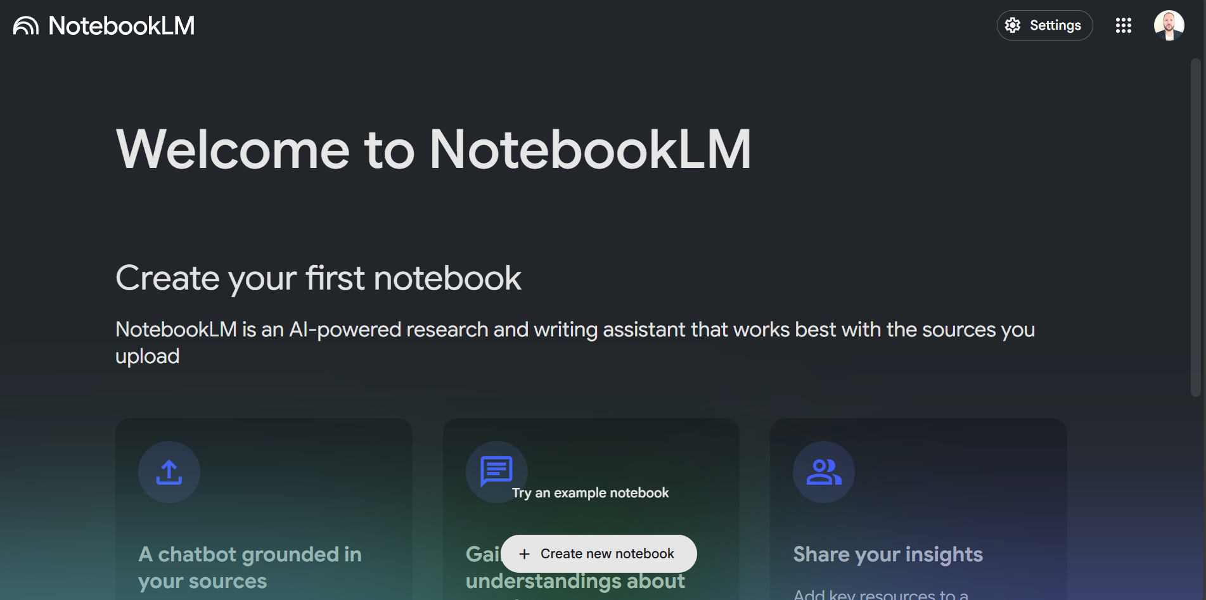Select the 'A chatbot grounded in your sources' heading

coord(250,567)
